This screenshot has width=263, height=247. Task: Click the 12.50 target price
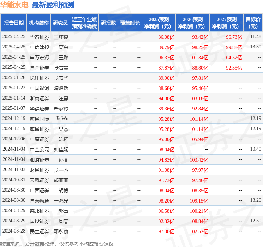tap(256, 221)
